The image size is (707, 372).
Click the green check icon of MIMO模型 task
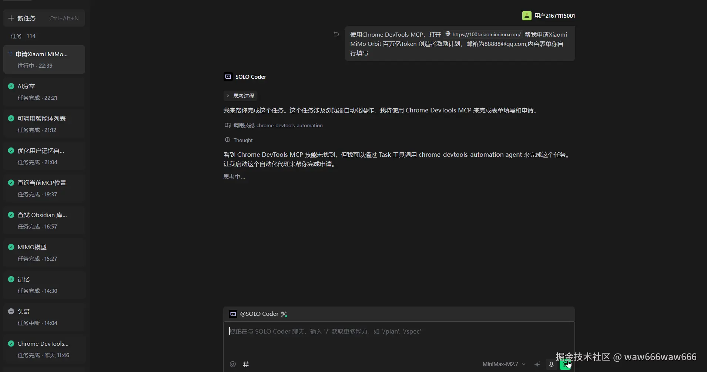pos(11,247)
